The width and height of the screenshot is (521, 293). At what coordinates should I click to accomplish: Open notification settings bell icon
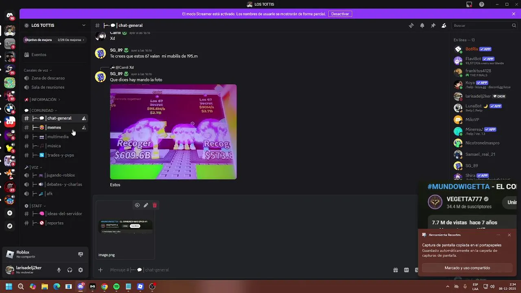pyautogui.click(x=422, y=25)
